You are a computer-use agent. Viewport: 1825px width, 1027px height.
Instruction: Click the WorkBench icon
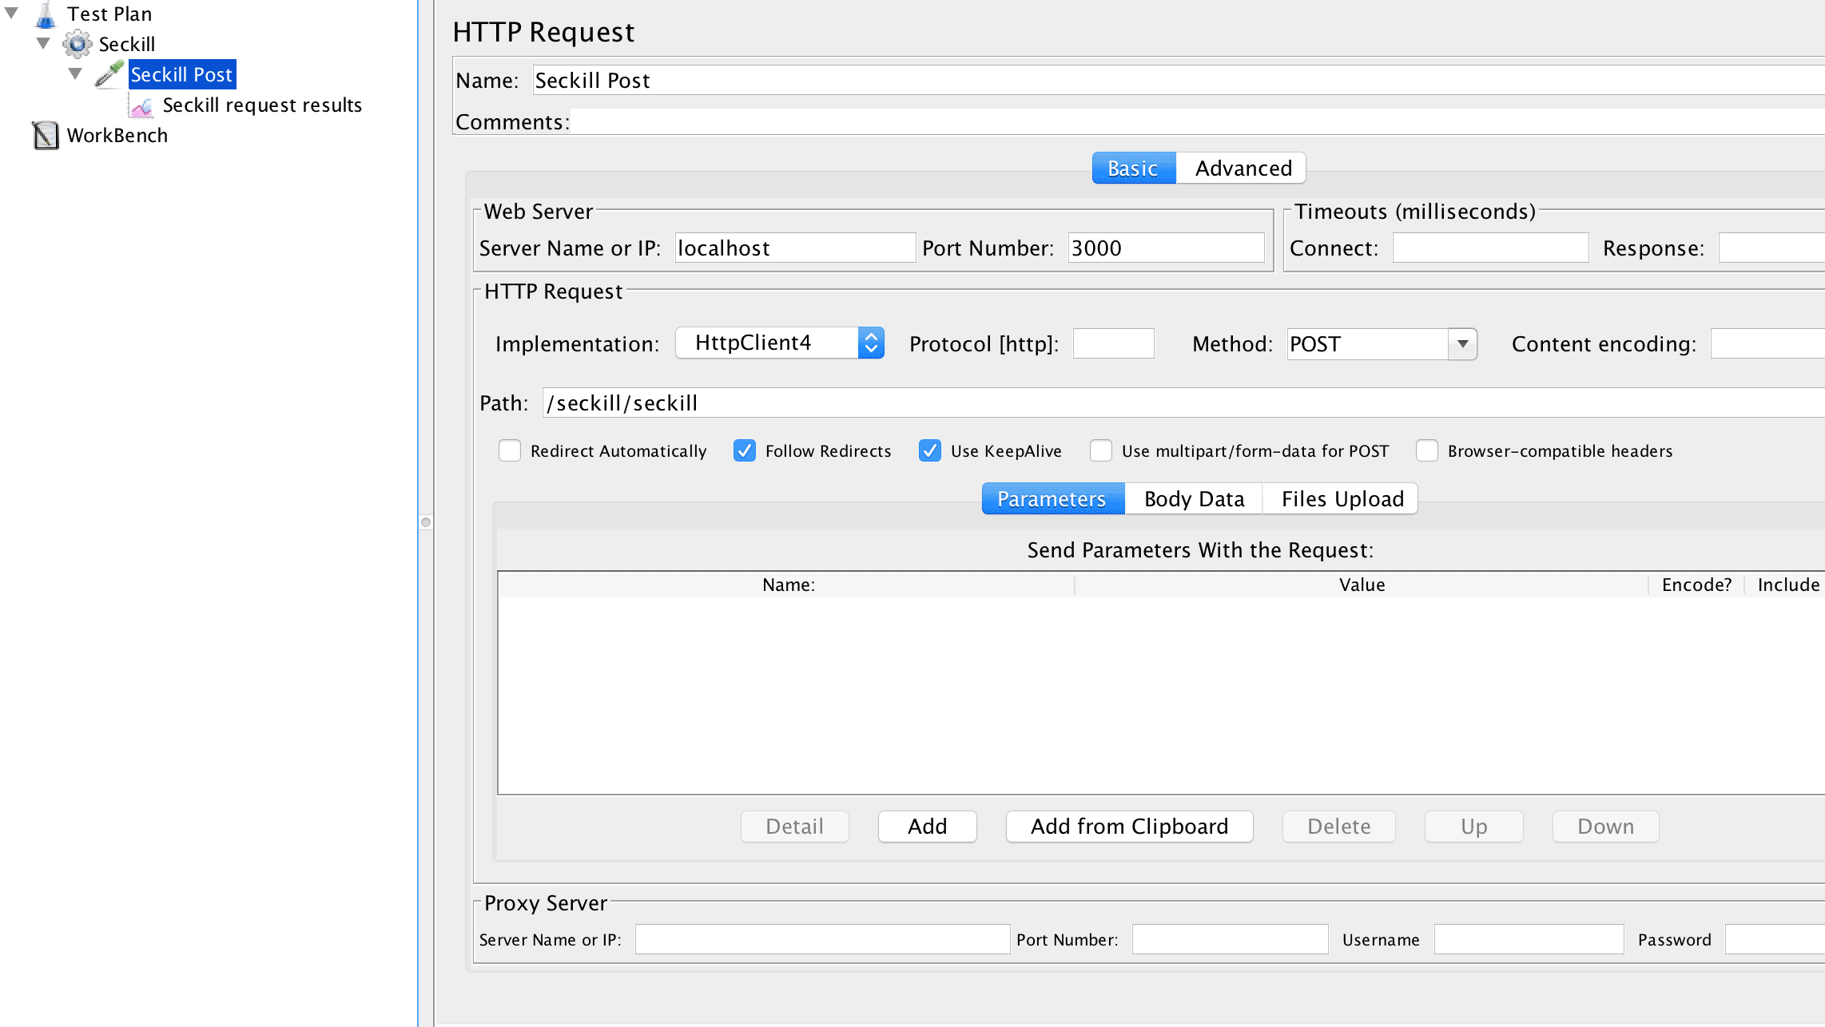[x=46, y=137]
